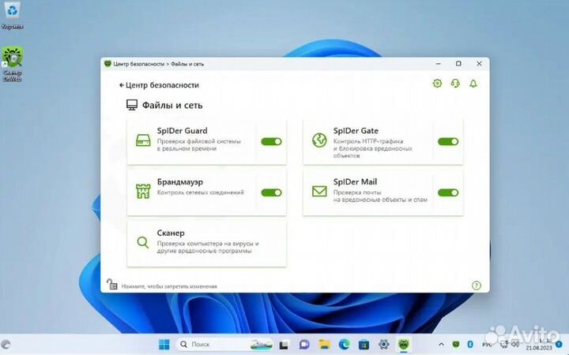Open Microsoft Edge on taskbar
Viewport: 569px width, 355px height.
click(x=344, y=344)
